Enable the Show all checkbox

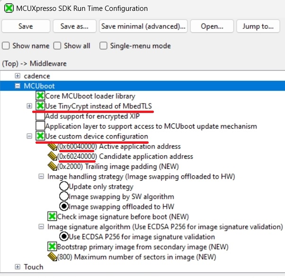coord(57,46)
